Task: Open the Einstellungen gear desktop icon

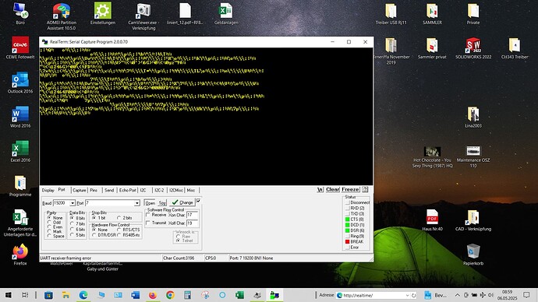Action: click(x=103, y=11)
